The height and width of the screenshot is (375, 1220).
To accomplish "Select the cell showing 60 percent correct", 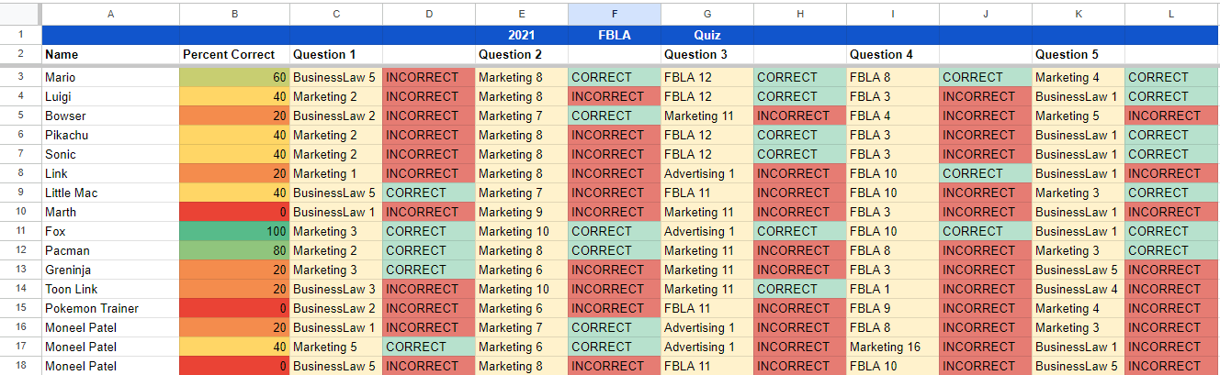I will coord(234,77).
